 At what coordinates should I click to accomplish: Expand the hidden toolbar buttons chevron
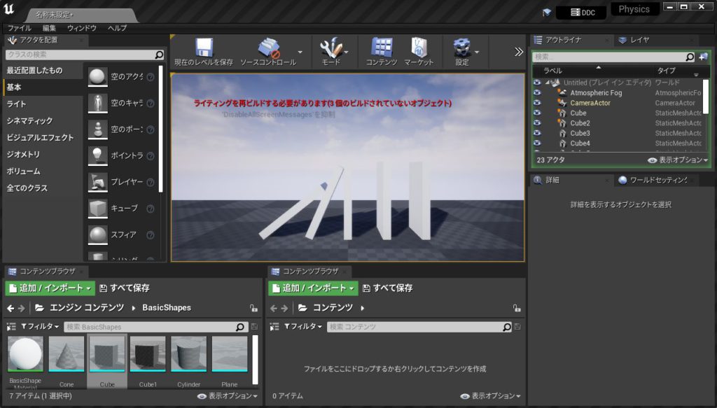click(x=519, y=52)
